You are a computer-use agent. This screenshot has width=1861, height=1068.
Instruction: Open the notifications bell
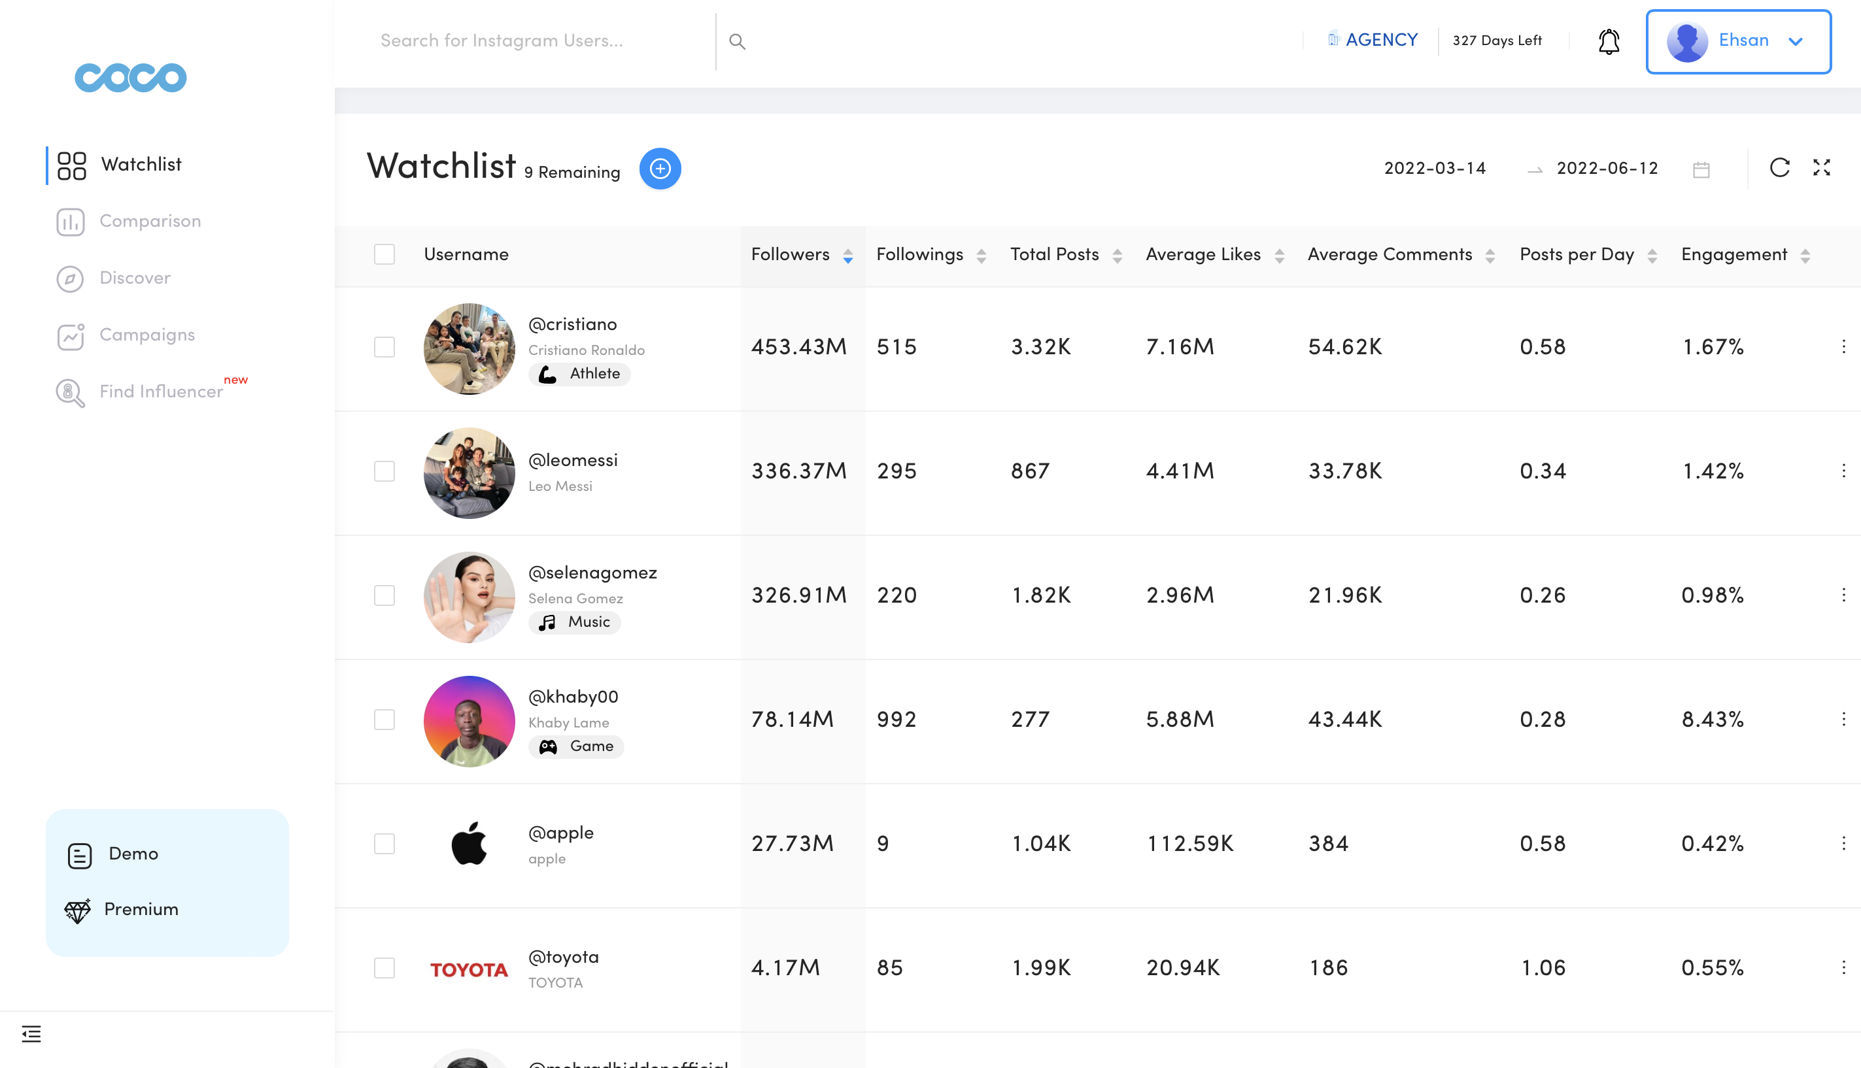[1609, 41]
